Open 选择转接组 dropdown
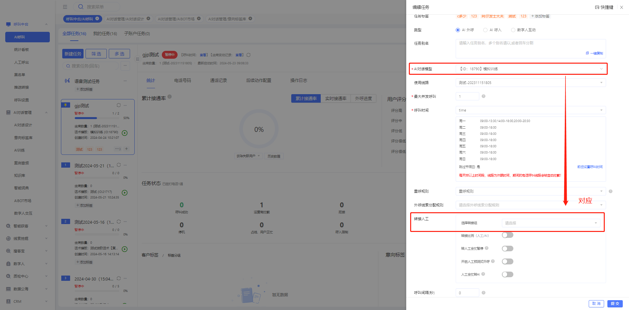The height and width of the screenshot is (310, 629). pyautogui.click(x=551, y=223)
